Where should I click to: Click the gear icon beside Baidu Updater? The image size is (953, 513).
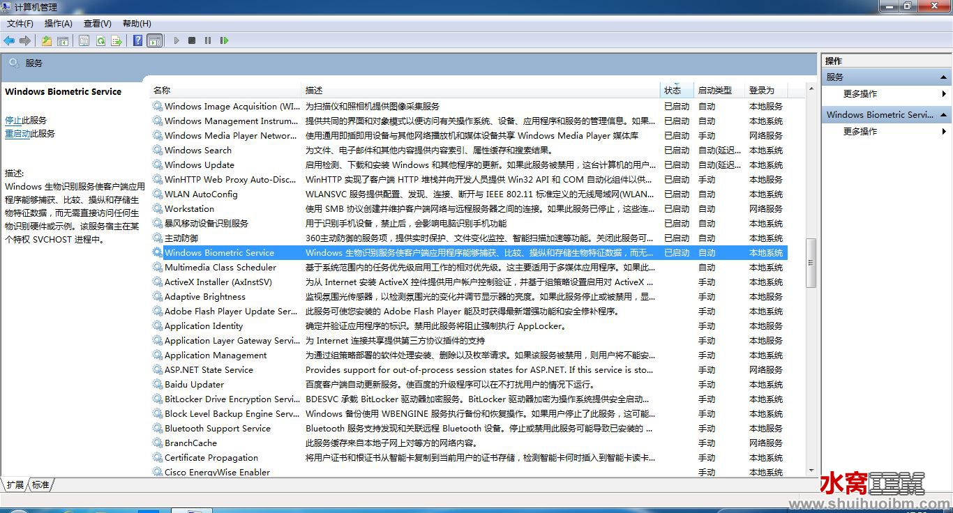click(x=158, y=385)
